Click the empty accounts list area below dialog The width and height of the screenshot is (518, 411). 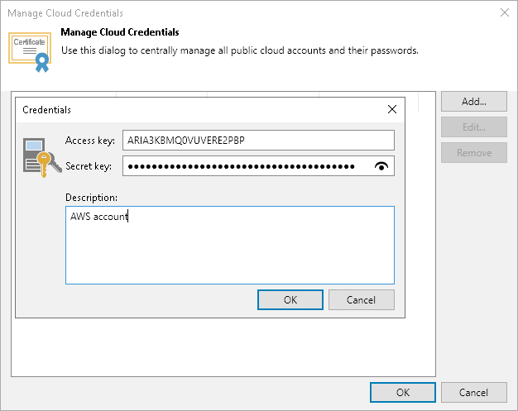tap(223, 347)
